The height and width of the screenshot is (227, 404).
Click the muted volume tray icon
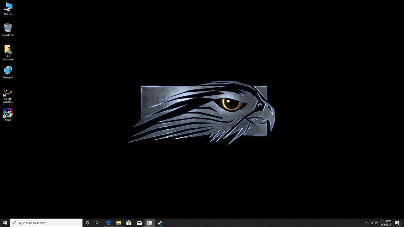tap(377, 223)
